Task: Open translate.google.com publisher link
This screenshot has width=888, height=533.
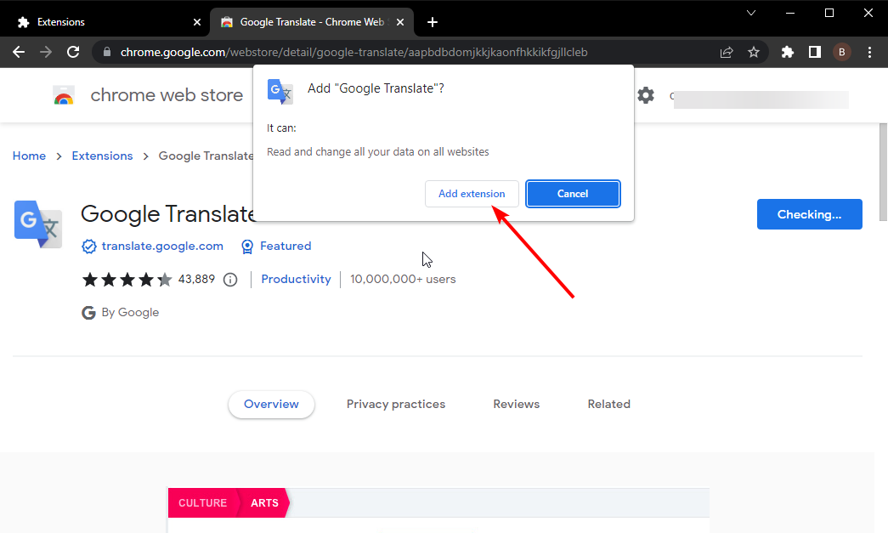Action: coord(162,246)
